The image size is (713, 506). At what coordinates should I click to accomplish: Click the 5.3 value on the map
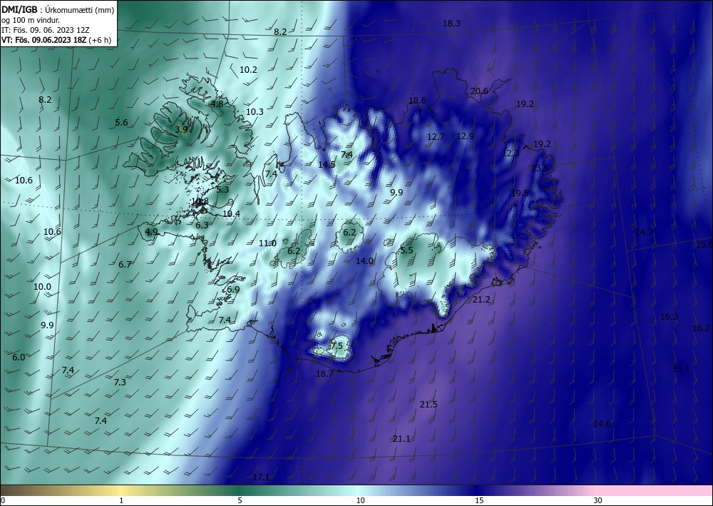pyautogui.click(x=222, y=190)
